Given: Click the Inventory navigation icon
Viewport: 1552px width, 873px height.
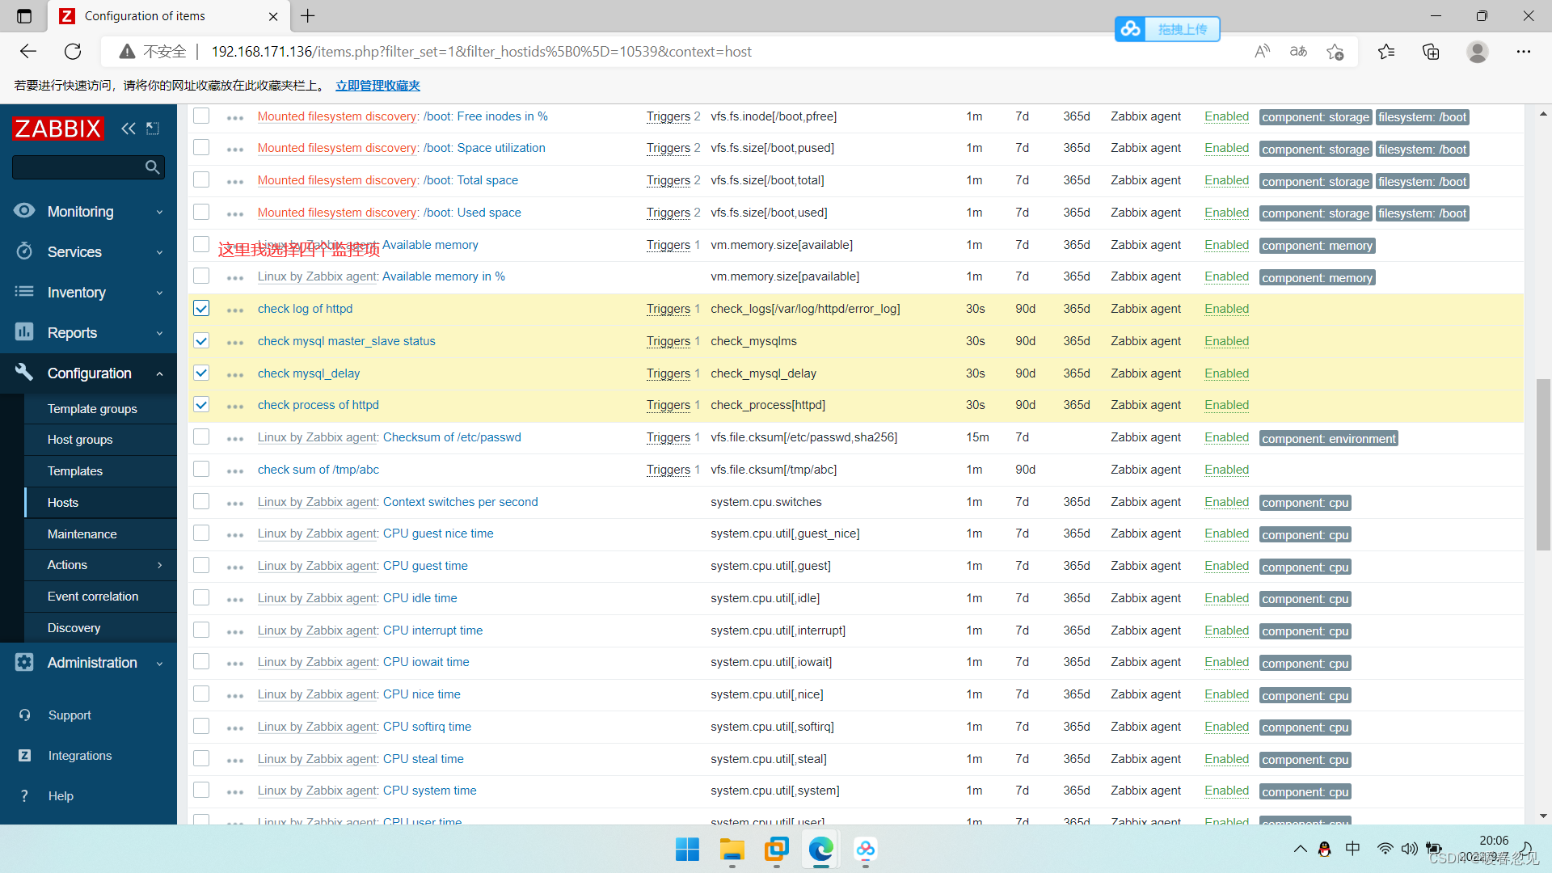Looking at the screenshot, I should (23, 292).
